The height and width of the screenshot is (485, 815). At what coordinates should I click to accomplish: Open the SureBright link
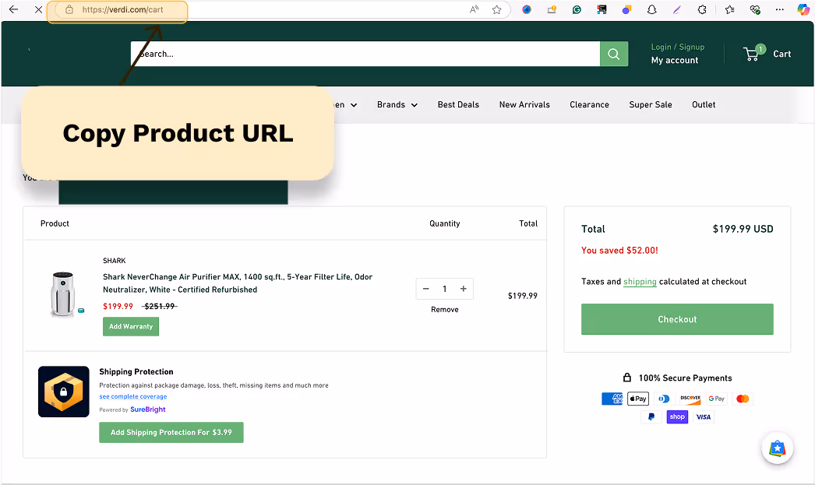147,409
